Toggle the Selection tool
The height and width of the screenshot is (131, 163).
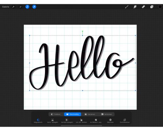(27, 7)
